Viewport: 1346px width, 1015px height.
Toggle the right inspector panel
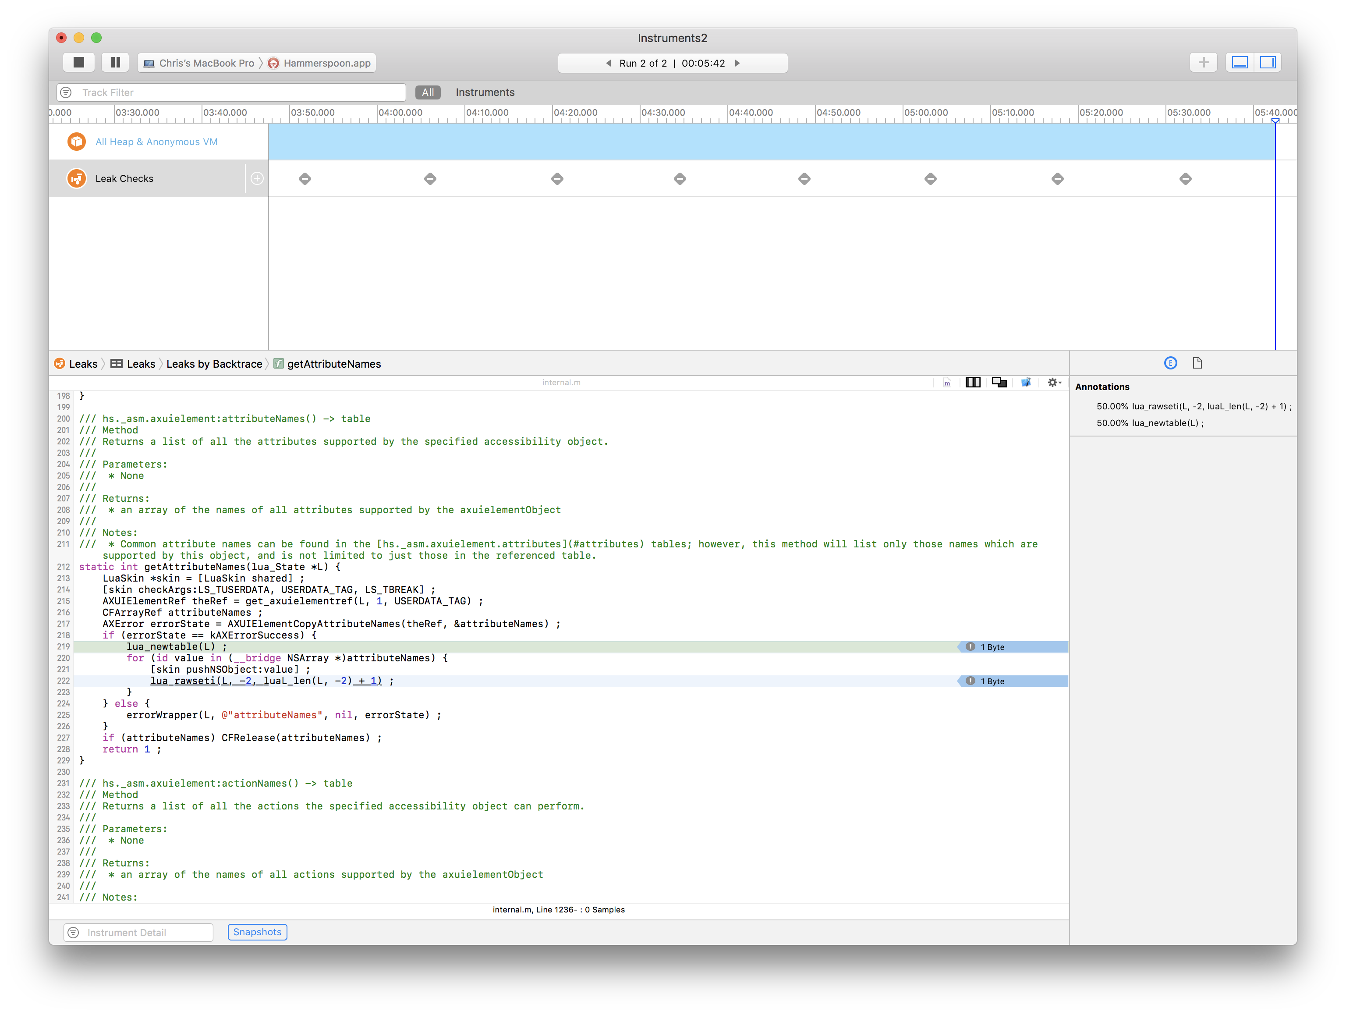[x=1268, y=62]
